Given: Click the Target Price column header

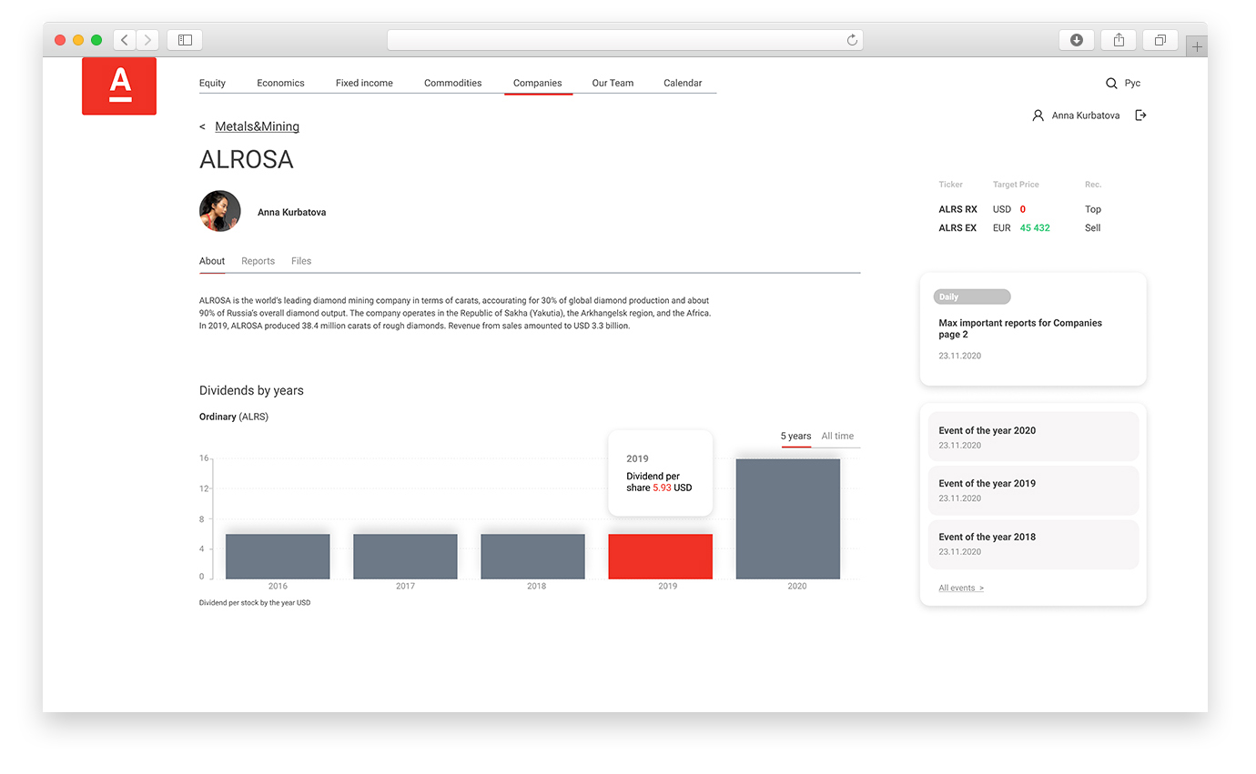Looking at the screenshot, I should point(1016,185).
